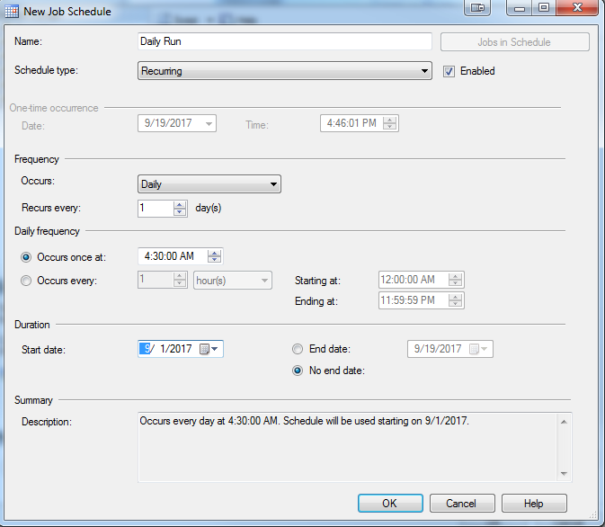Open Start date calendar picker icon
This screenshot has height=527, width=605.
click(204, 349)
